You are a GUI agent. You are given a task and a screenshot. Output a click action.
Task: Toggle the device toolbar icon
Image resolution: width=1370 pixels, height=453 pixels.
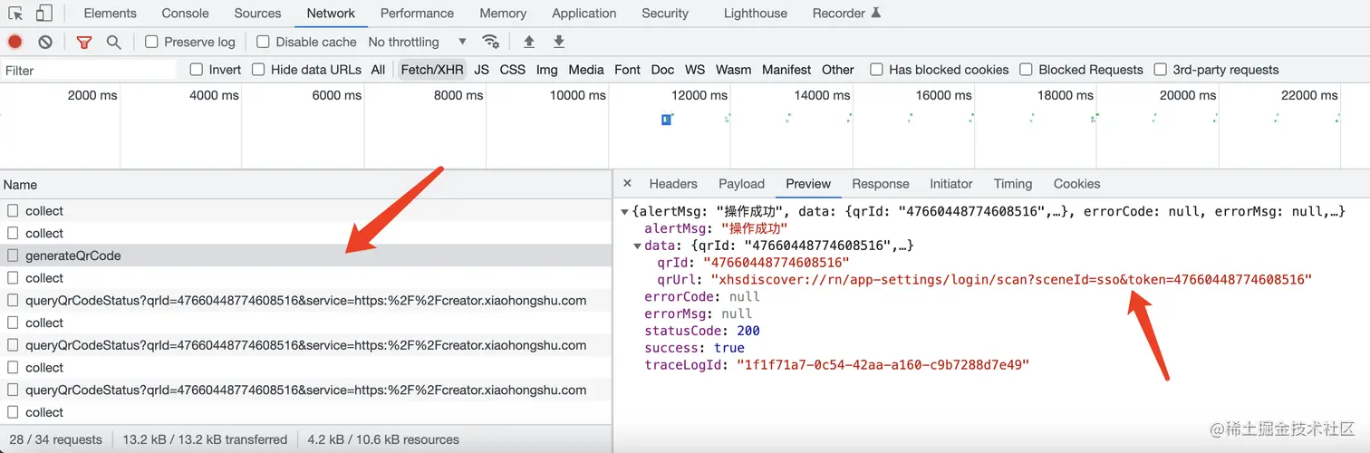[x=43, y=14]
